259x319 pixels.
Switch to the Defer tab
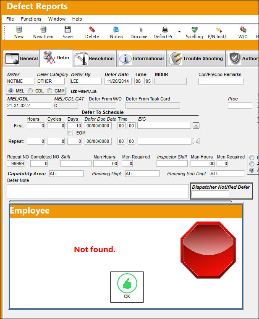56,58
